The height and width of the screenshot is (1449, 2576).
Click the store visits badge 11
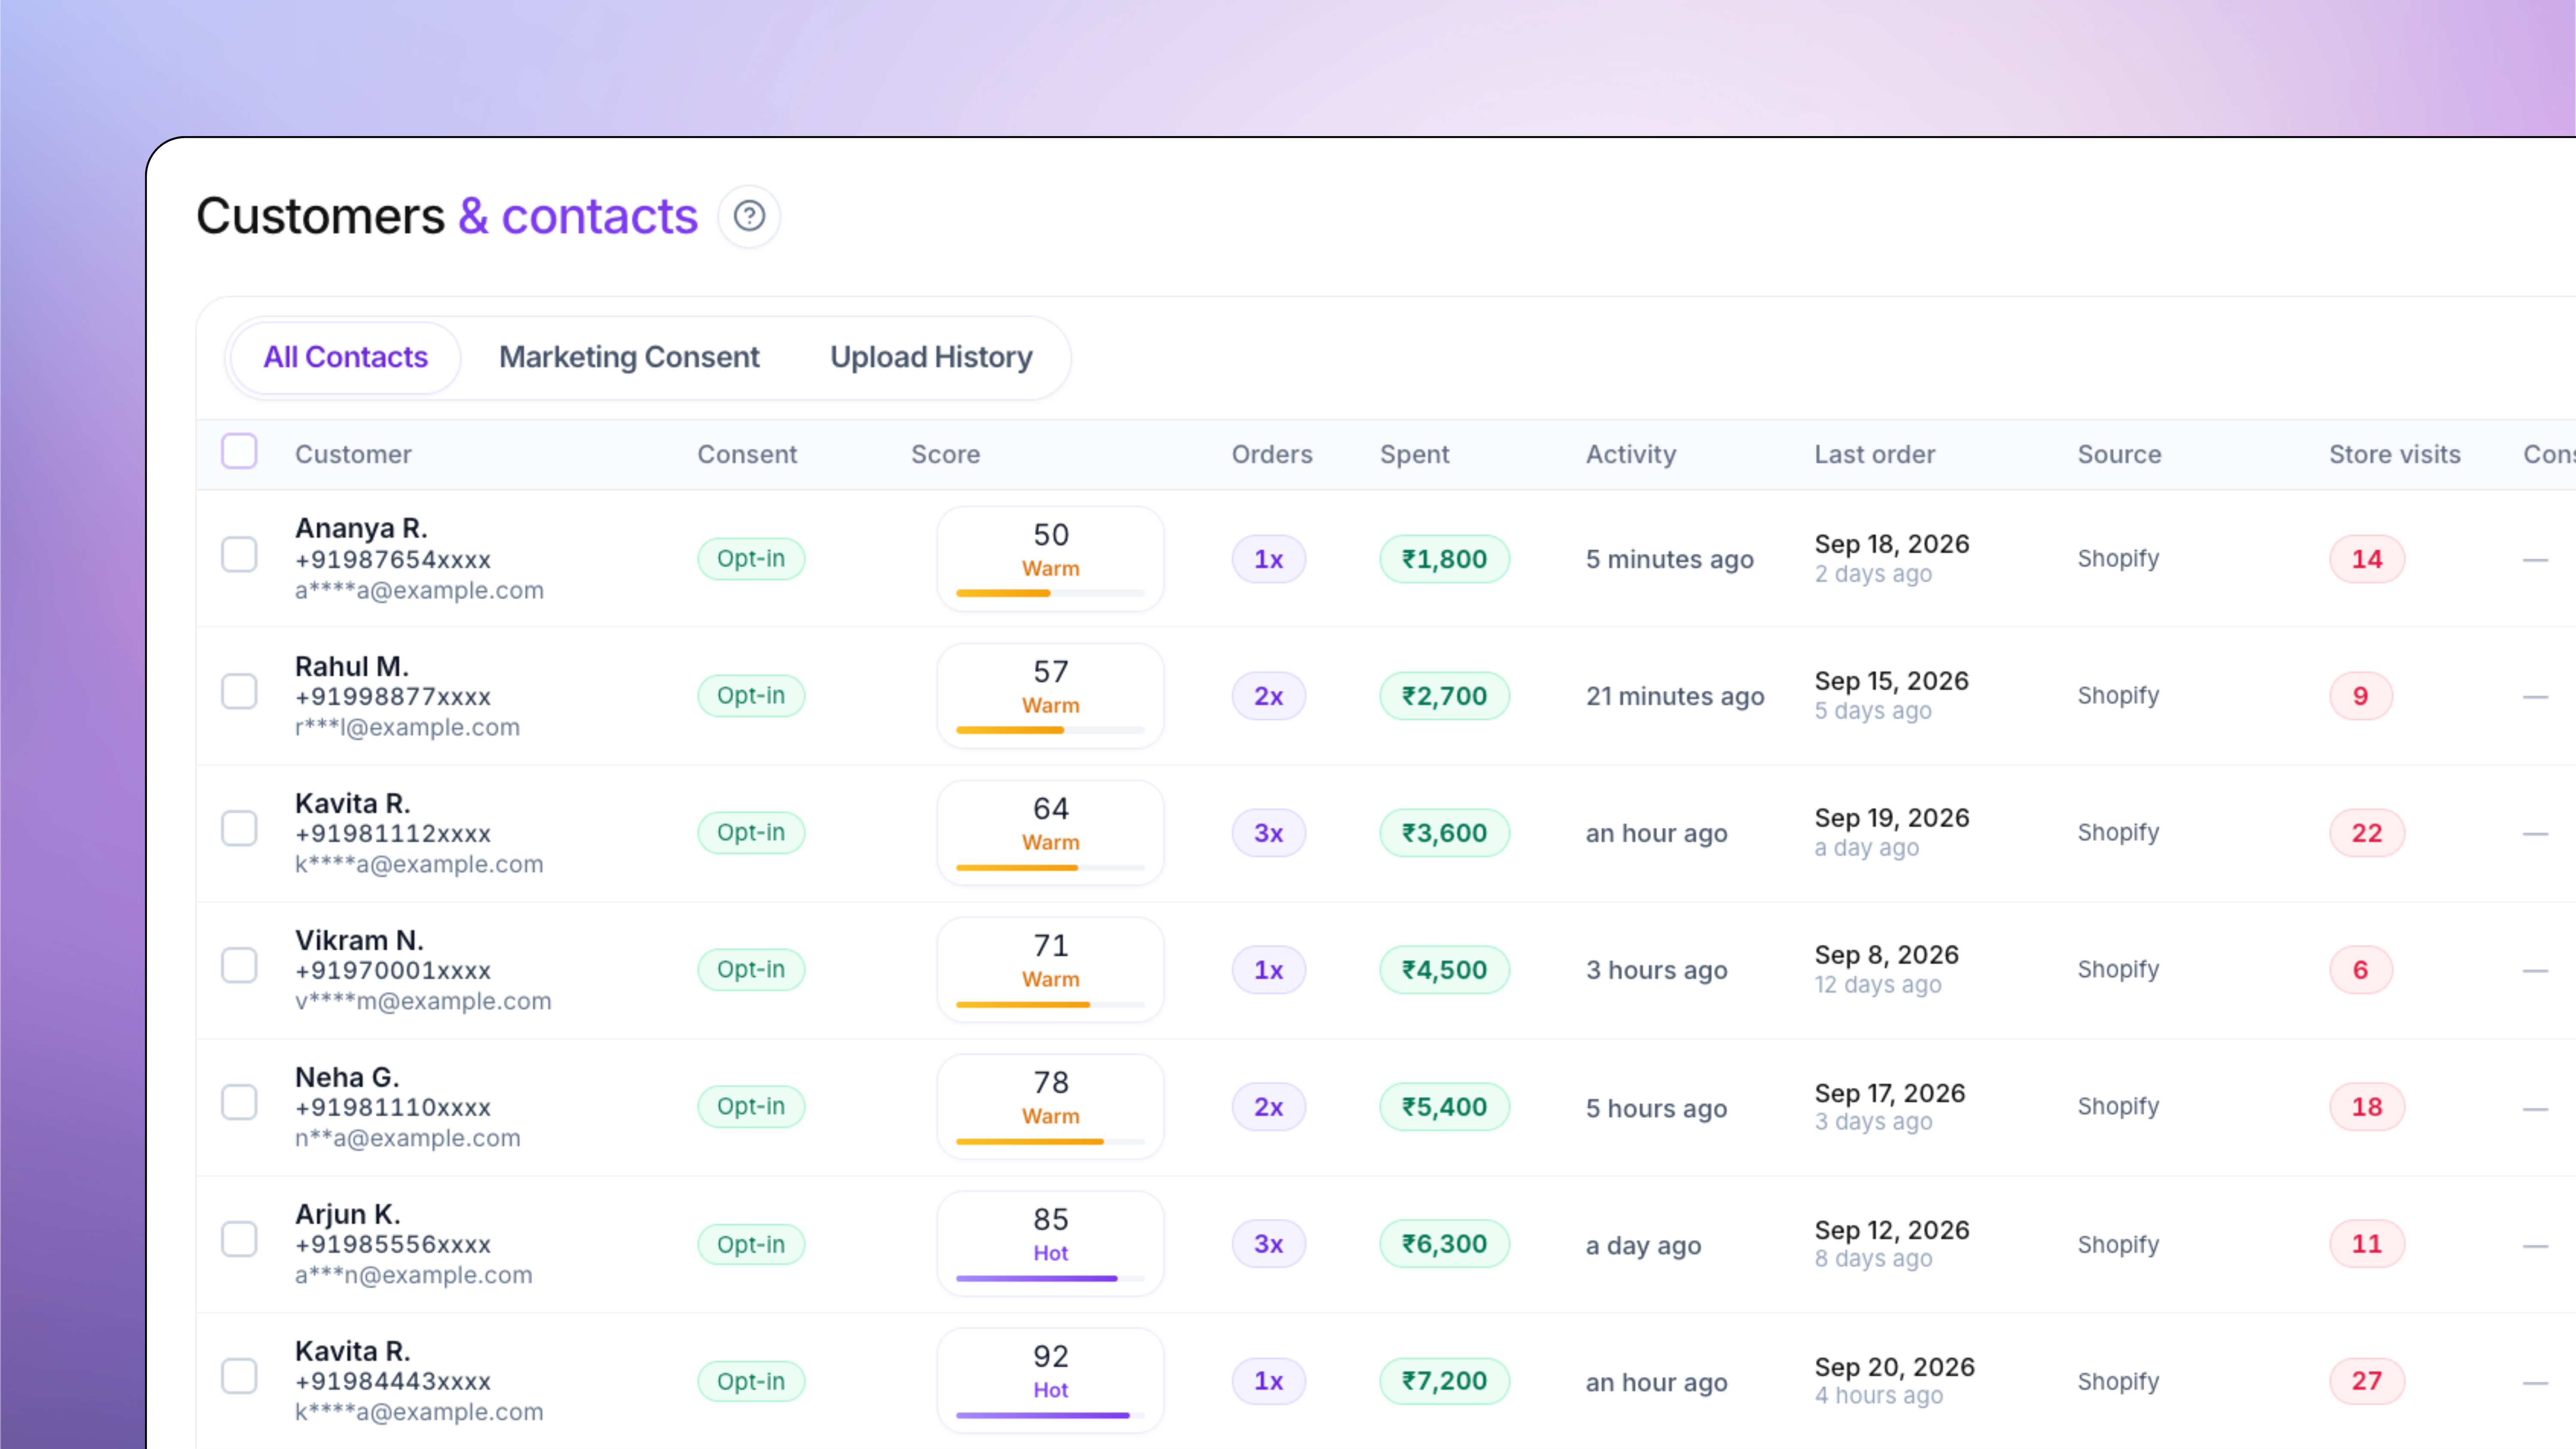[x=2366, y=1244]
